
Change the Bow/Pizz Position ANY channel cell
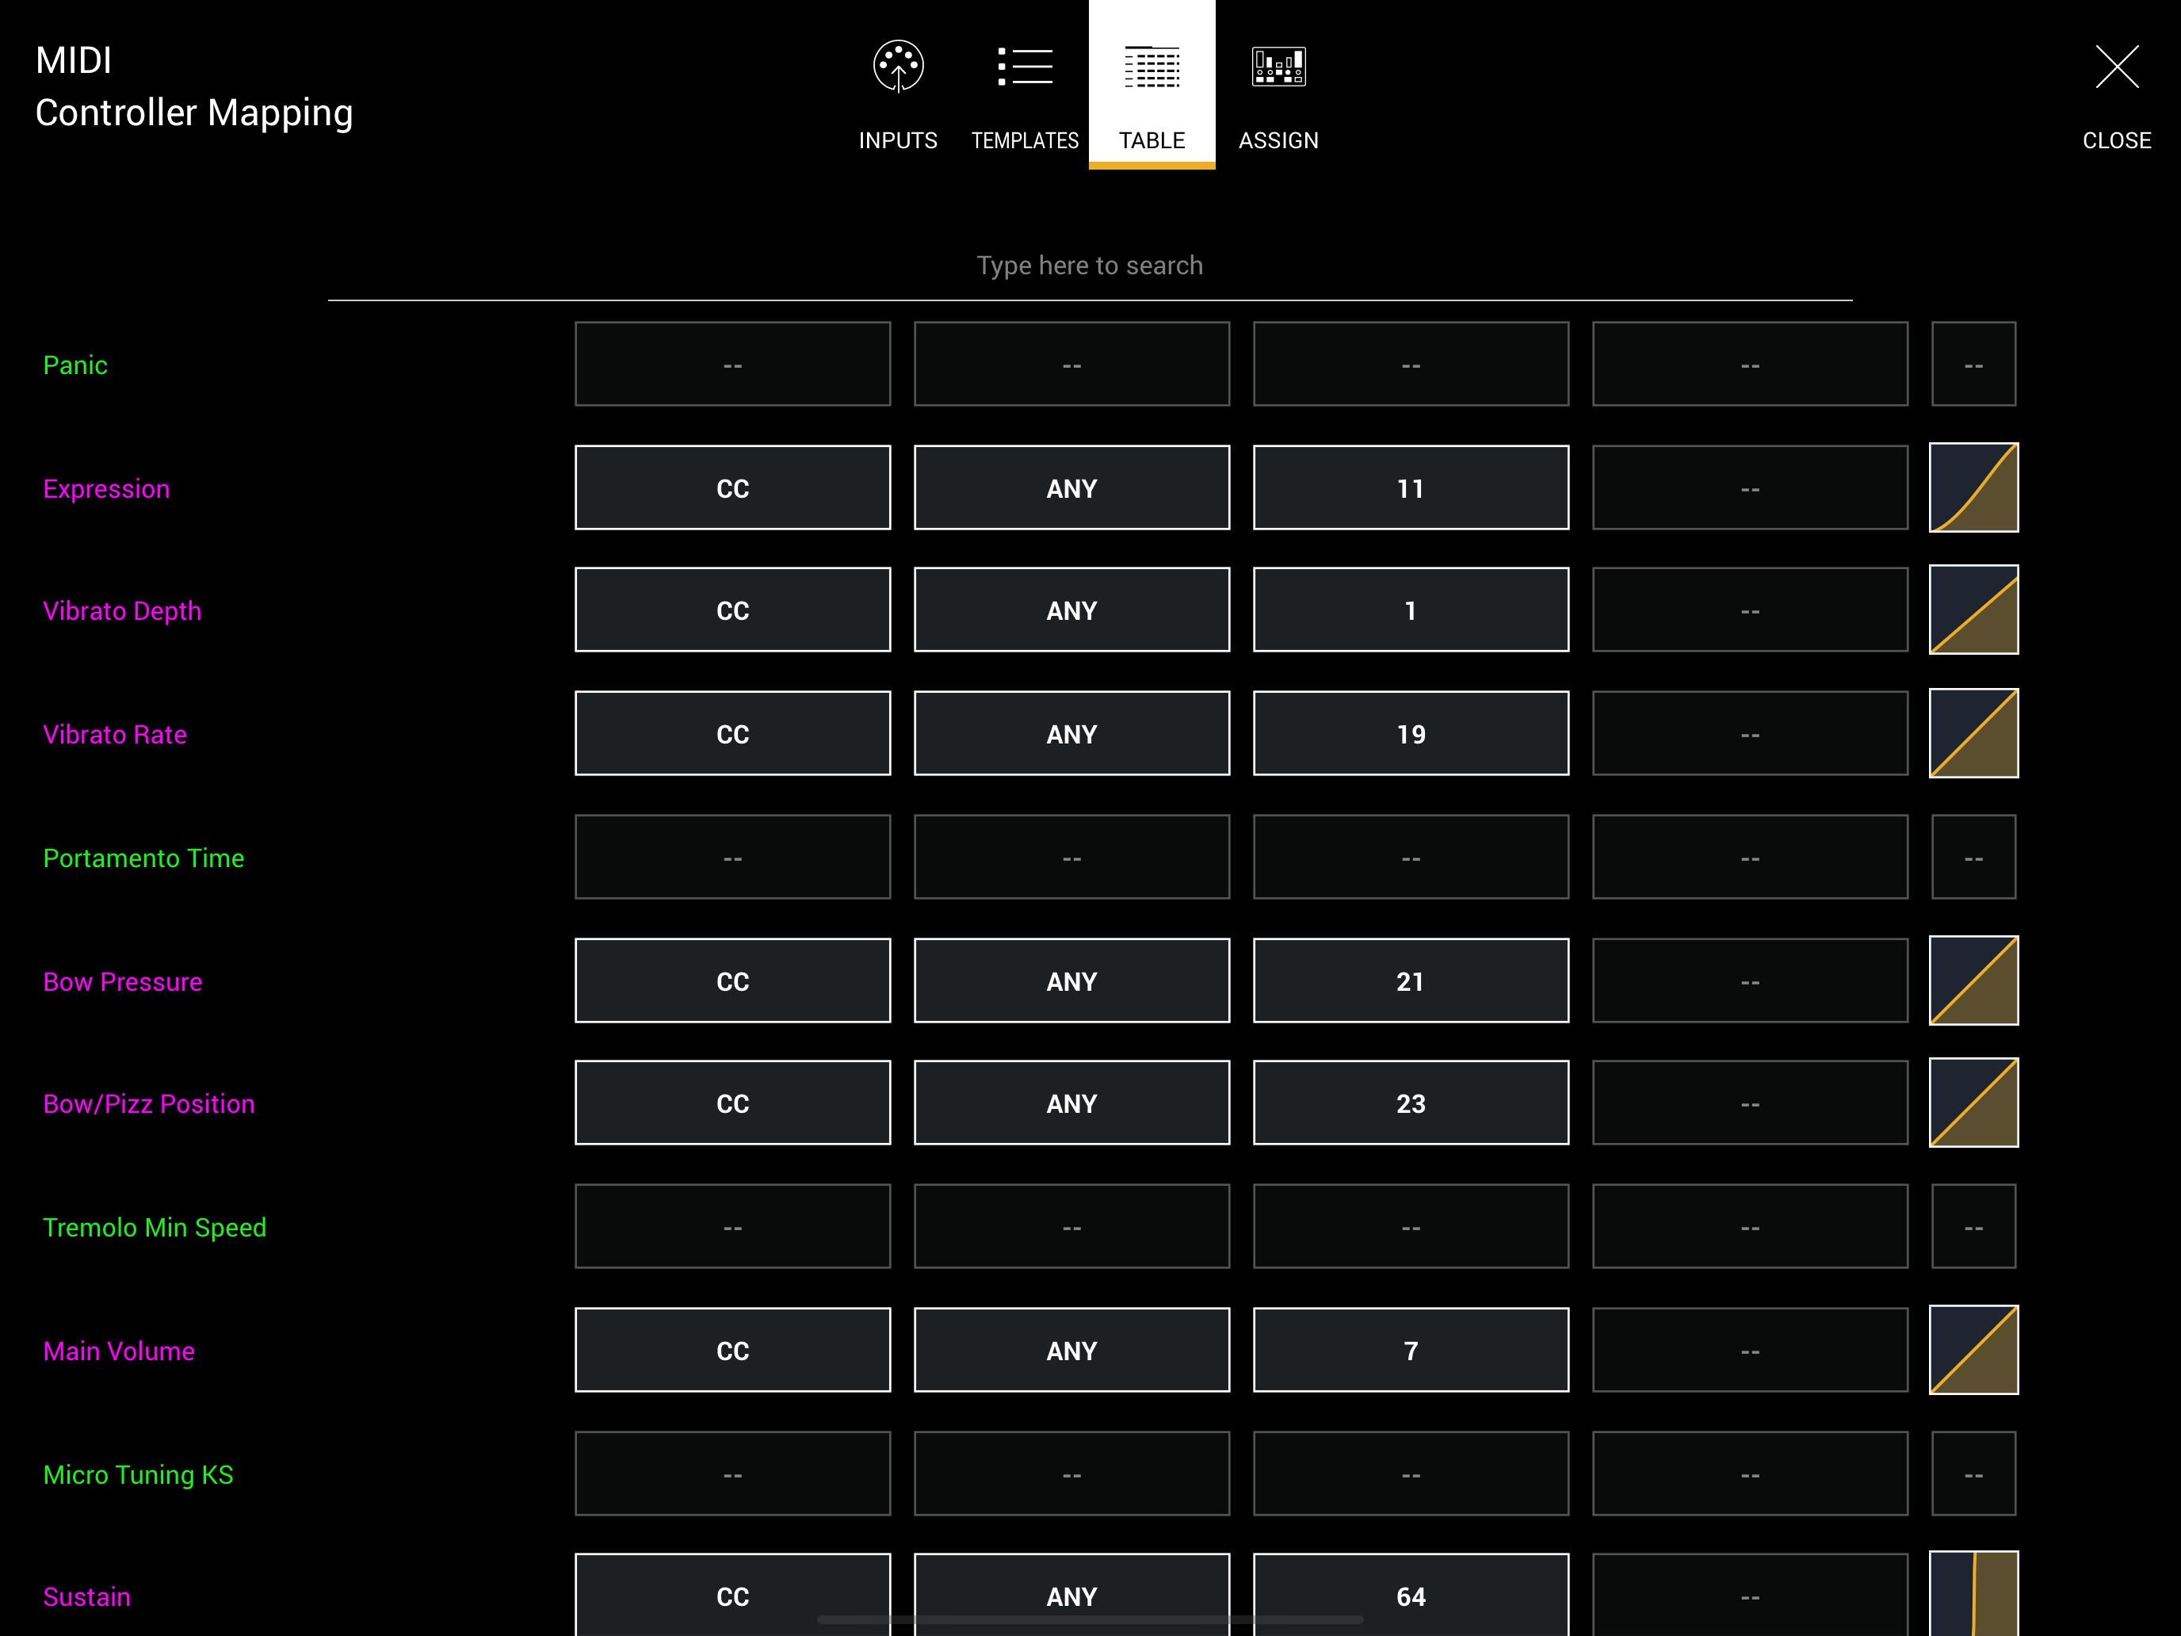point(1071,1103)
